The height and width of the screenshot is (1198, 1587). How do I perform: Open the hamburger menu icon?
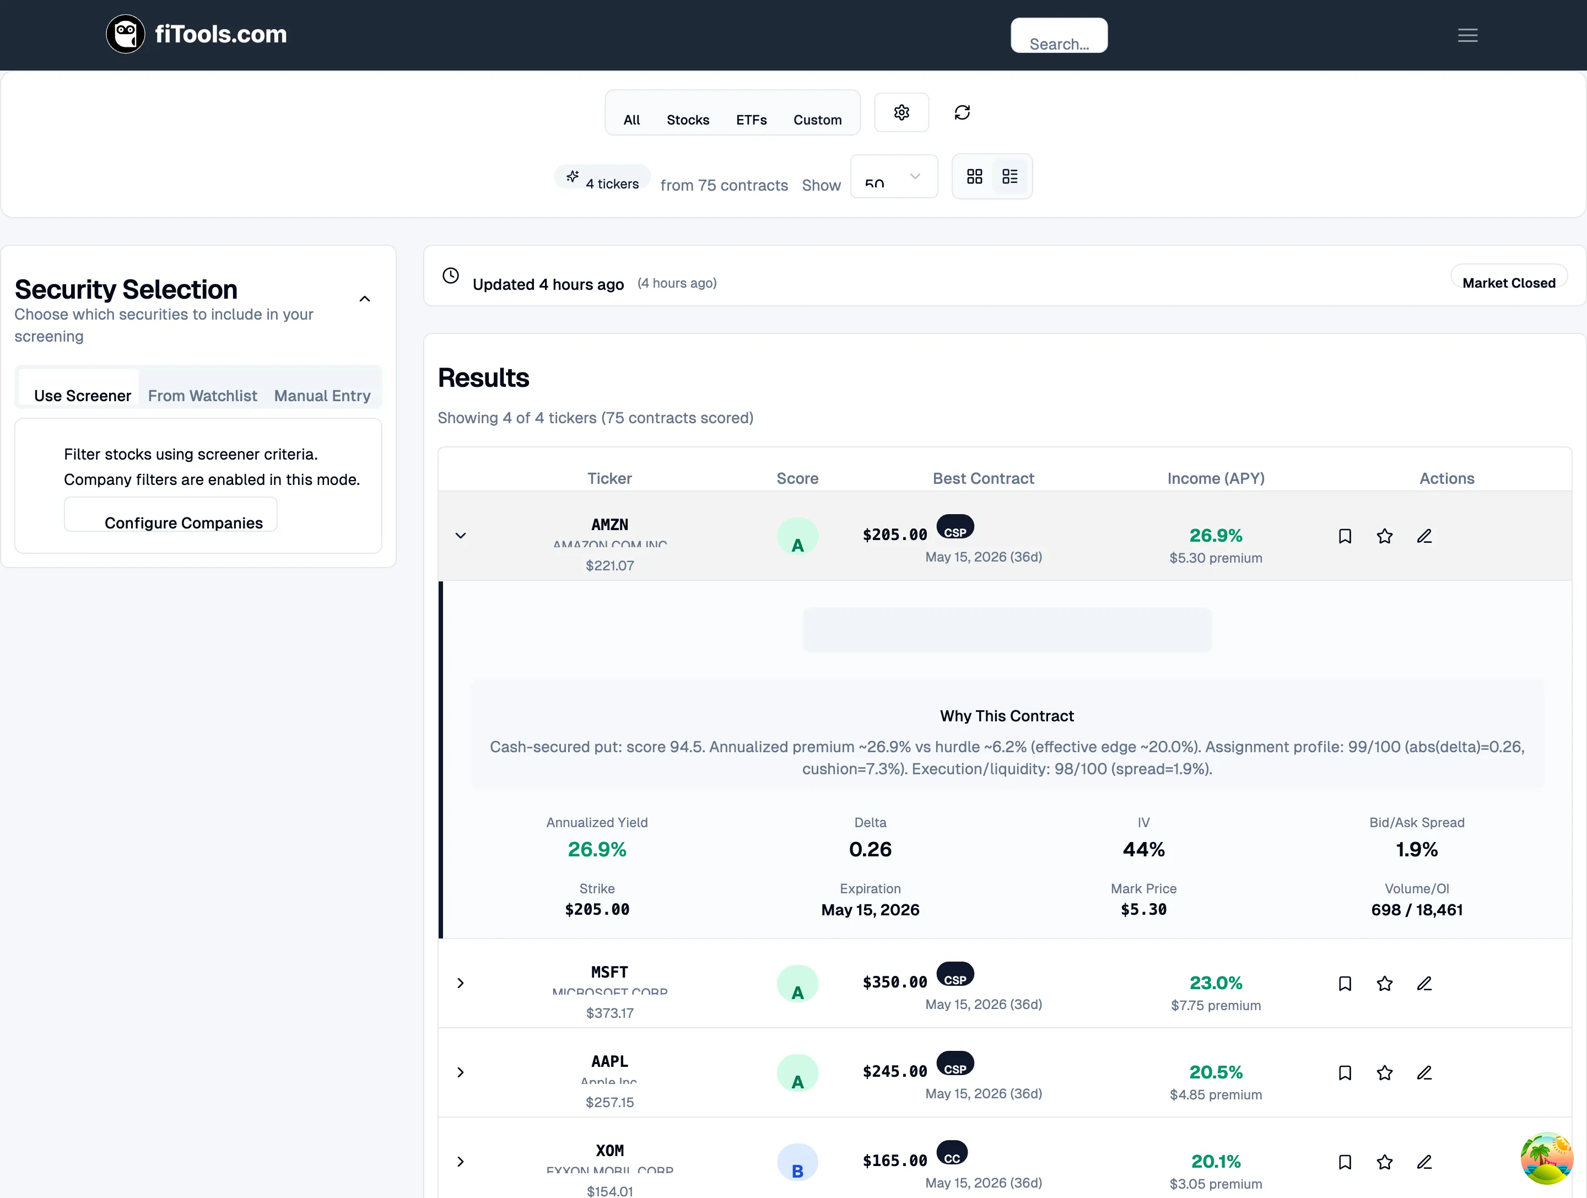[1467, 35]
